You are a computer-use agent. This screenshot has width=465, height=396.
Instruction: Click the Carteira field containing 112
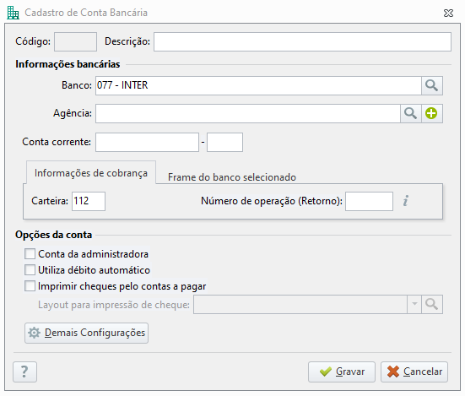tap(89, 202)
